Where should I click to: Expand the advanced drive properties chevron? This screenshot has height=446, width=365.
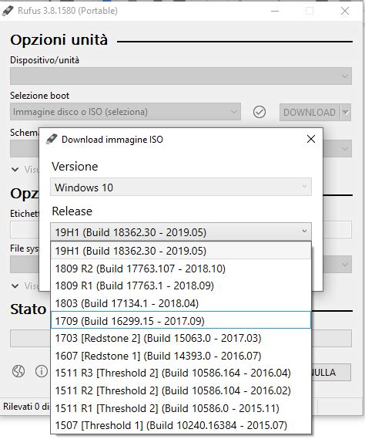point(15,170)
